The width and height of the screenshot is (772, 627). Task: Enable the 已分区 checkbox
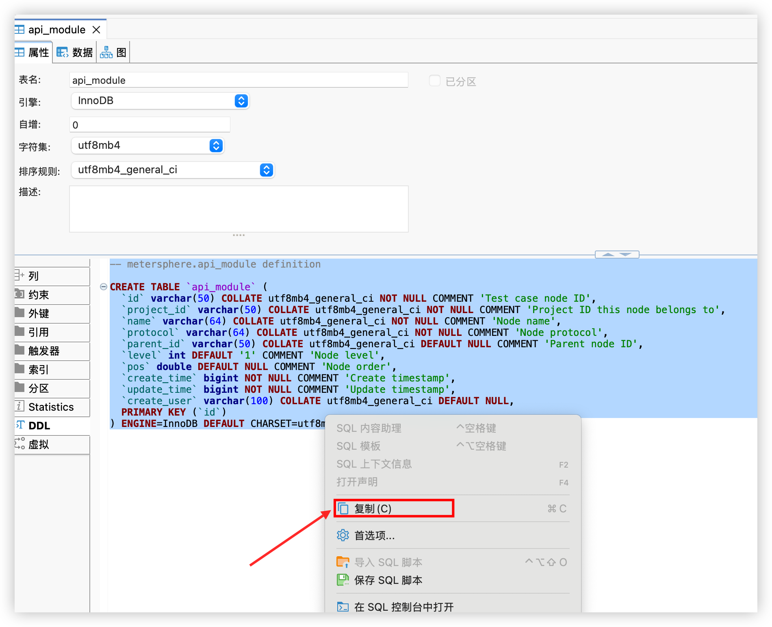435,81
